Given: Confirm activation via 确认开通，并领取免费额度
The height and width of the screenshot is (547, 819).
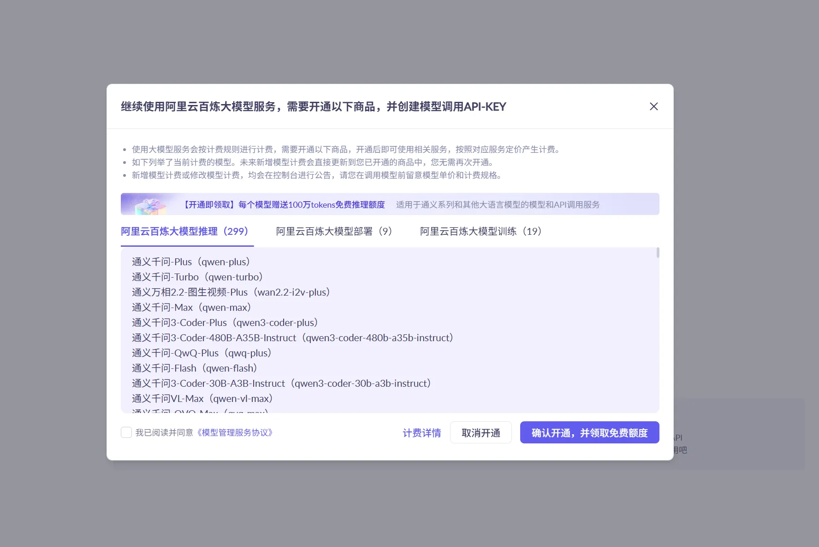Looking at the screenshot, I should 589,433.
